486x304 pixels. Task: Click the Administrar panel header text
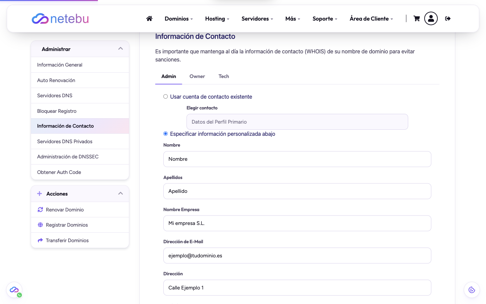coord(56,49)
